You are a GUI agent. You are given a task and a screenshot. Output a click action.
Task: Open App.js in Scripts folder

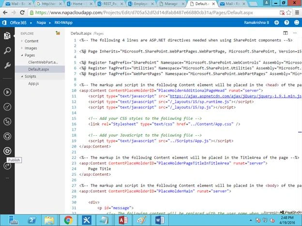[33, 84]
